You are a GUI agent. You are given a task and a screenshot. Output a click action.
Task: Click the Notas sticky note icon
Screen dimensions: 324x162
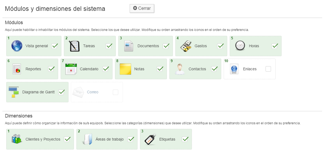(126, 69)
